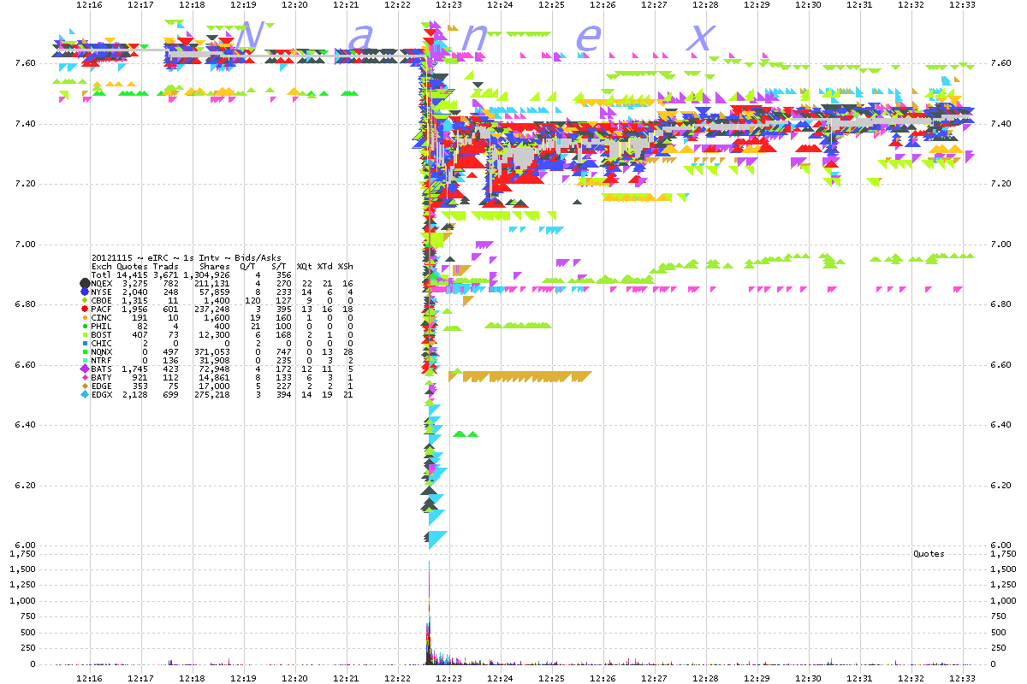Image resolution: width=1027 pixels, height=684 pixels.
Task: Click the BOST lime square legend marker
Action: coord(85,334)
